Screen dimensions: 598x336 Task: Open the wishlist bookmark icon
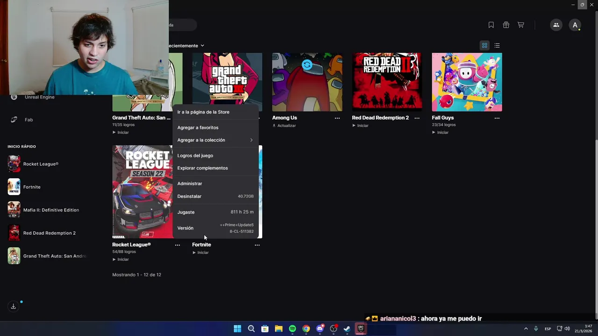tap(491, 25)
